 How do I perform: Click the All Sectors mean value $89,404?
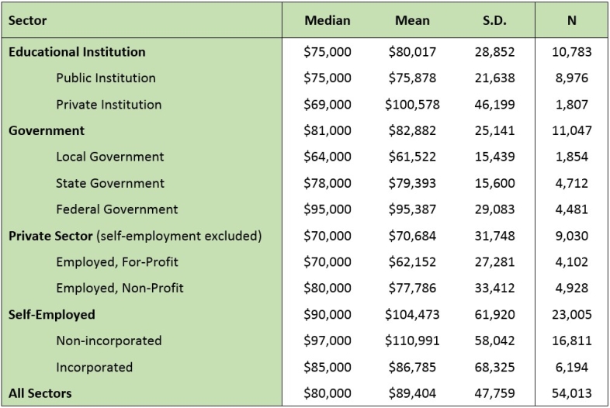coord(412,393)
